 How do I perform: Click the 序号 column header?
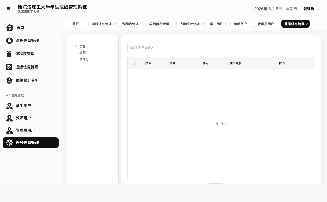pos(148,63)
